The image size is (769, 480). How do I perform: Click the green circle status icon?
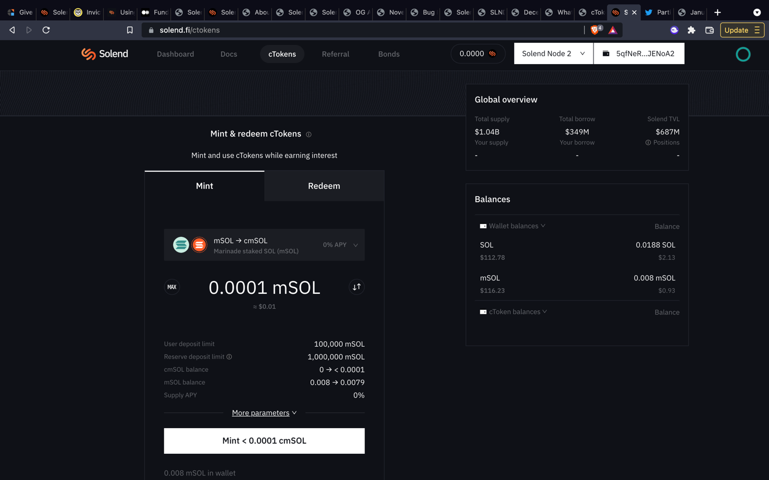[743, 54]
